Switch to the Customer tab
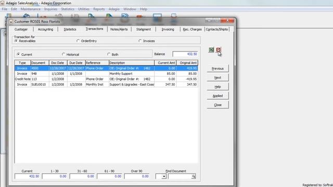Image resolution: width=333 pixels, height=187 pixels. [21, 29]
